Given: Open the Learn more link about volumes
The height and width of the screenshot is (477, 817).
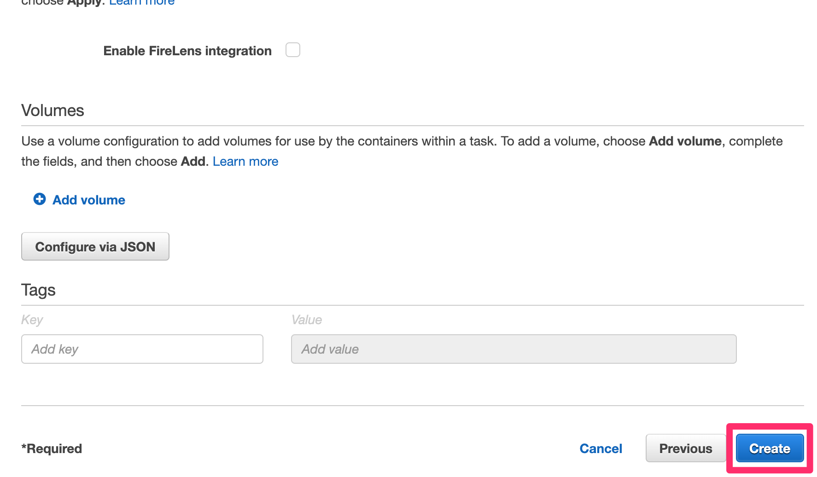Looking at the screenshot, I should pos(245,161).
